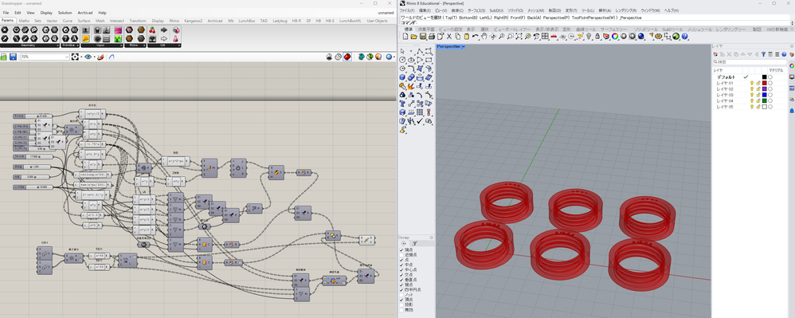
Task: Click Open folder icon in Rhino toolbar
Action: point(413,37)
